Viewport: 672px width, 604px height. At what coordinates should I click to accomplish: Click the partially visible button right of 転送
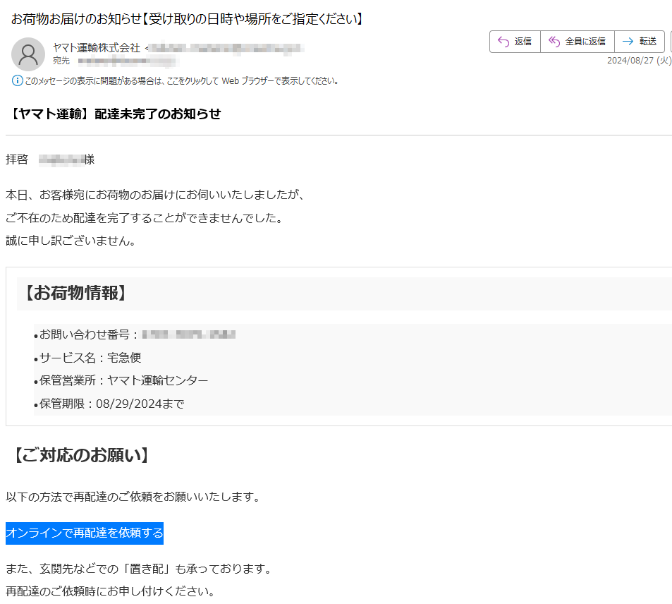point(670,42)
